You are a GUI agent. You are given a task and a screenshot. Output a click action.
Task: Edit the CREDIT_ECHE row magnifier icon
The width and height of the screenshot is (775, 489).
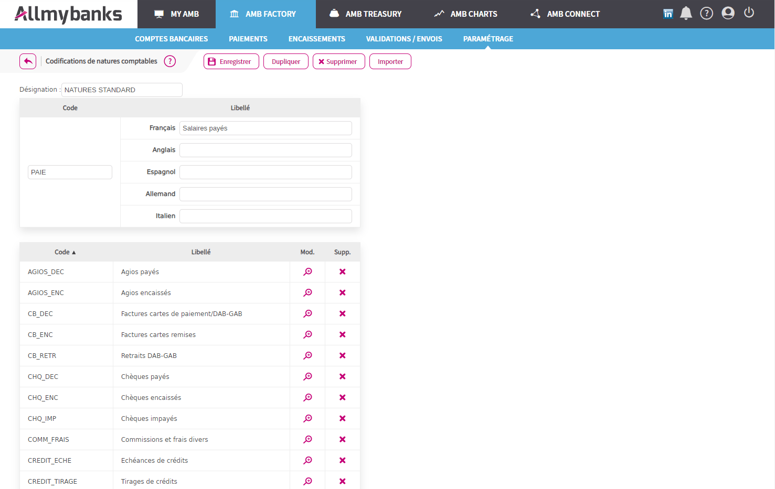(308, 460)
